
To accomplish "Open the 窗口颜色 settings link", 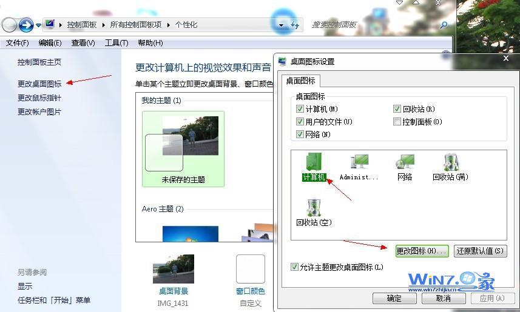I will pyautogui.click(x=251, y=291).
